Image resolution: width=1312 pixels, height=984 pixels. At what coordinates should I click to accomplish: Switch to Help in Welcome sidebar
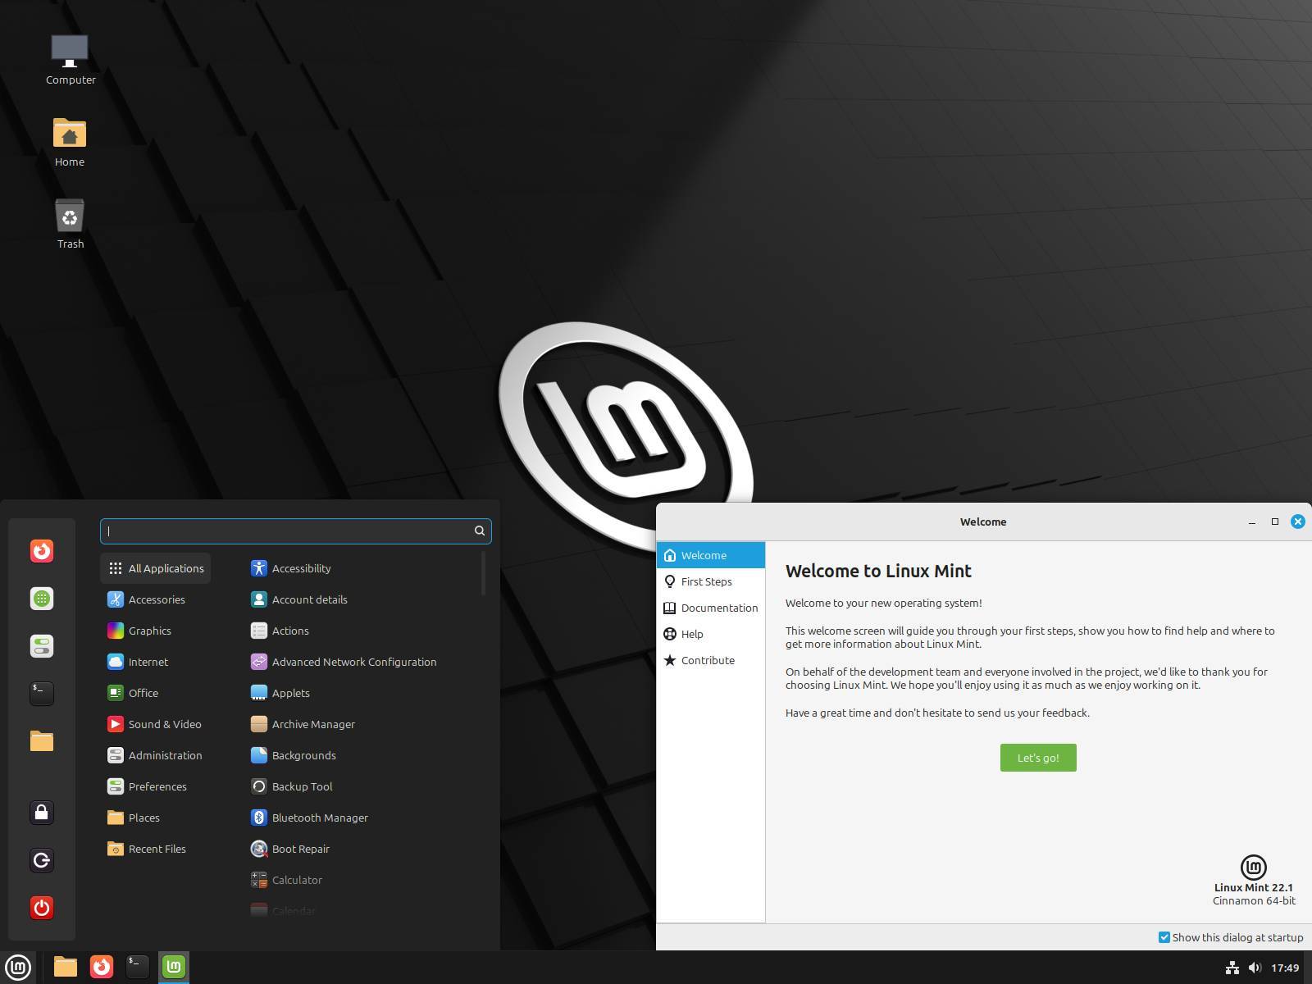[x=710, y=634]
